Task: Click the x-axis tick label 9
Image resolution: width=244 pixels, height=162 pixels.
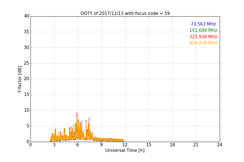Action: tap(101, 145)
